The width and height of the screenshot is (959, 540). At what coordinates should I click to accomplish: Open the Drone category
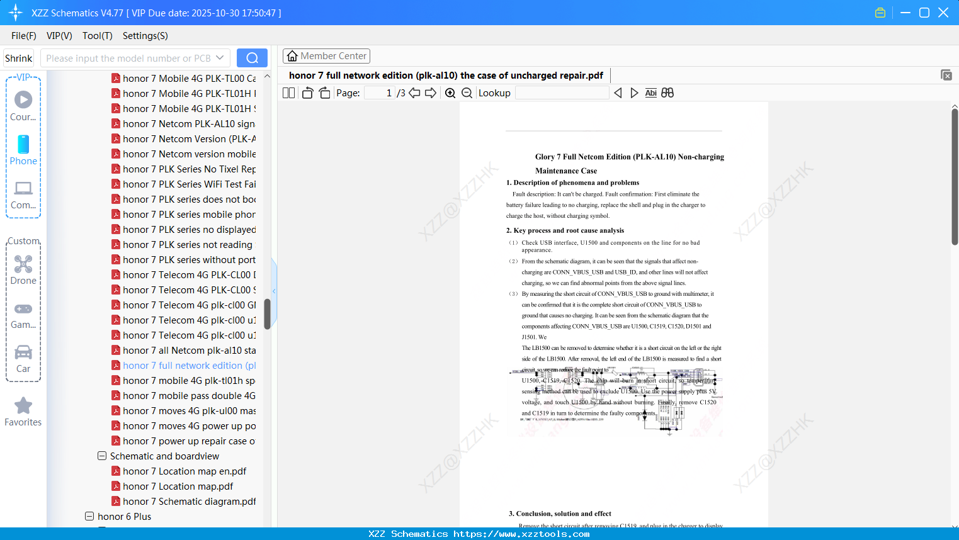point(23,270)
